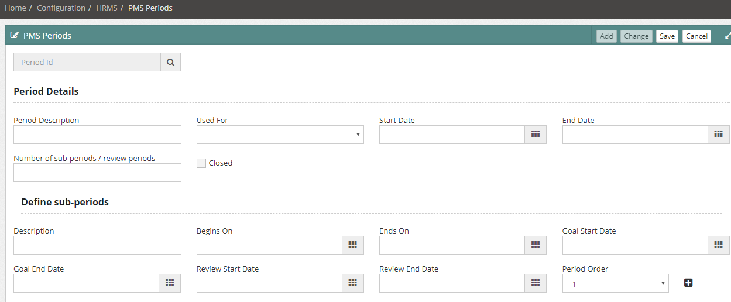
Task: Tick the Closed checkbox
Action: point(201,163)
